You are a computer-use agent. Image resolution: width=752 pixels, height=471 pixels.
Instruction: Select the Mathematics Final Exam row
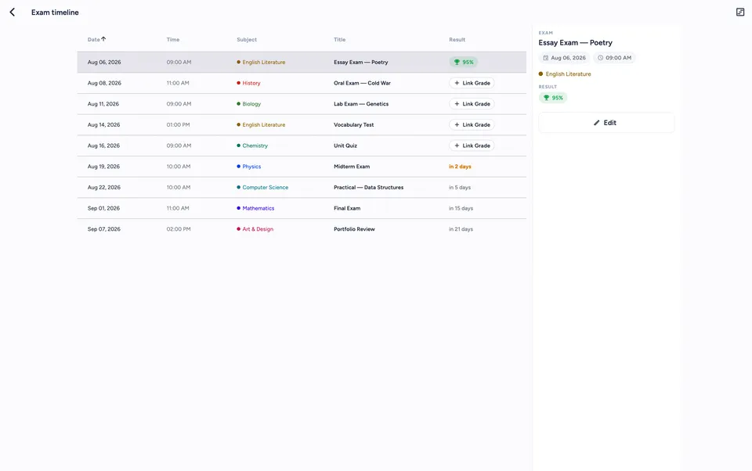coord(302,208)
